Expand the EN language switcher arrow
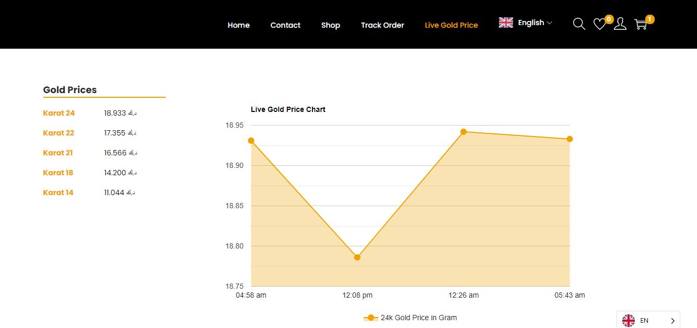Image resolution: width=697 pixels, height=328 pixels. (672, 321)
